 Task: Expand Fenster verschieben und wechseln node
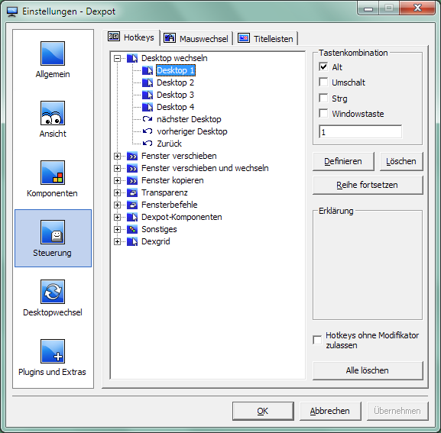click(x=117, y=168)
